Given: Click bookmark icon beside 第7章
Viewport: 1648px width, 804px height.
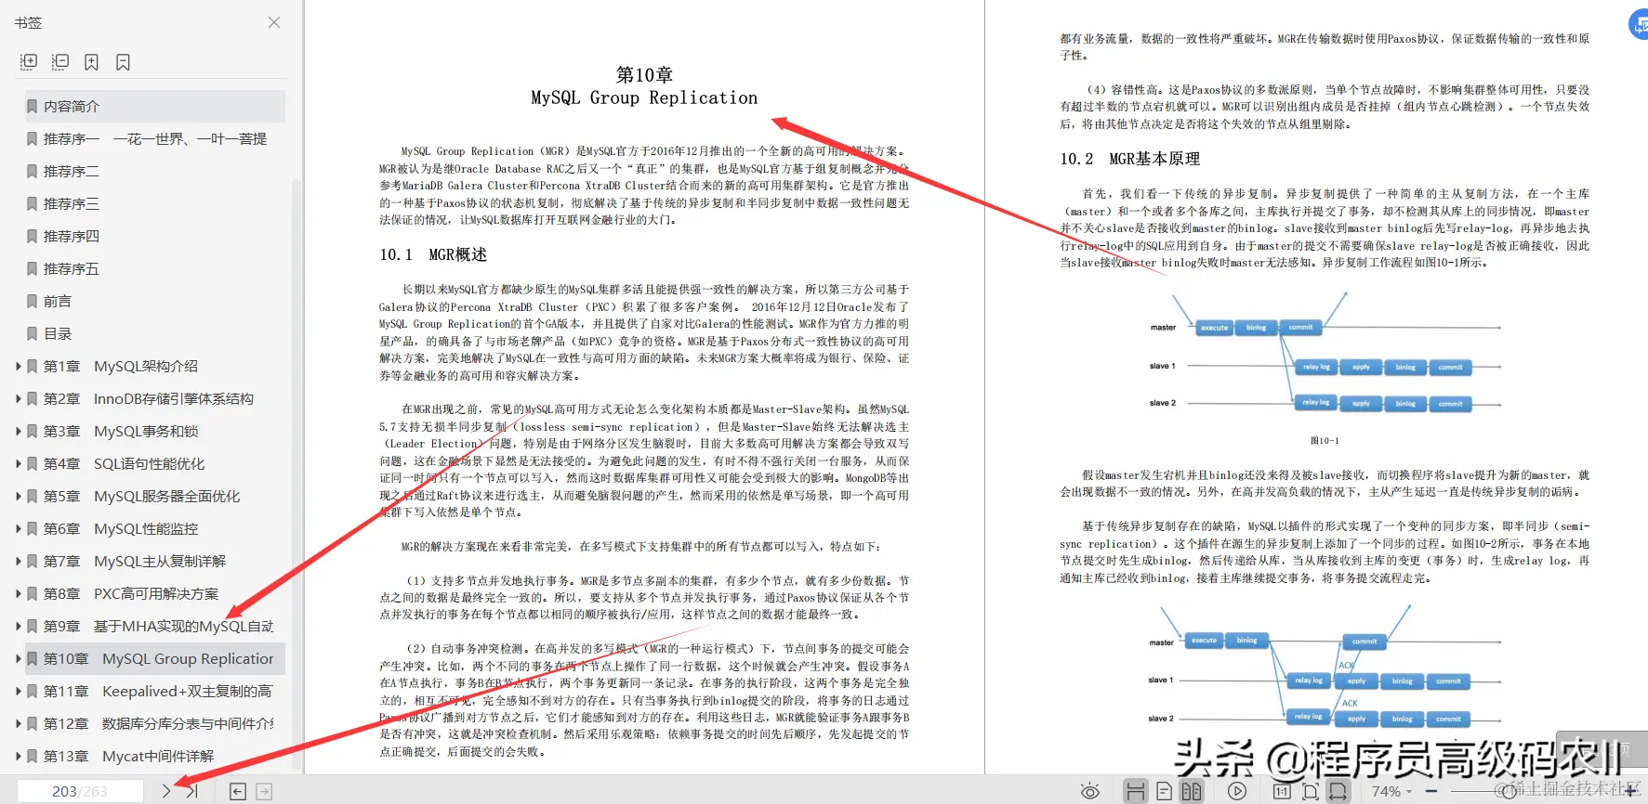Looking at the screenshot, I should 33,561.
